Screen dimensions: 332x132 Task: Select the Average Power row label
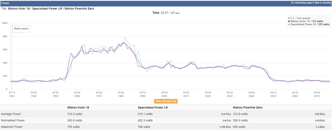tap(11, 114)
